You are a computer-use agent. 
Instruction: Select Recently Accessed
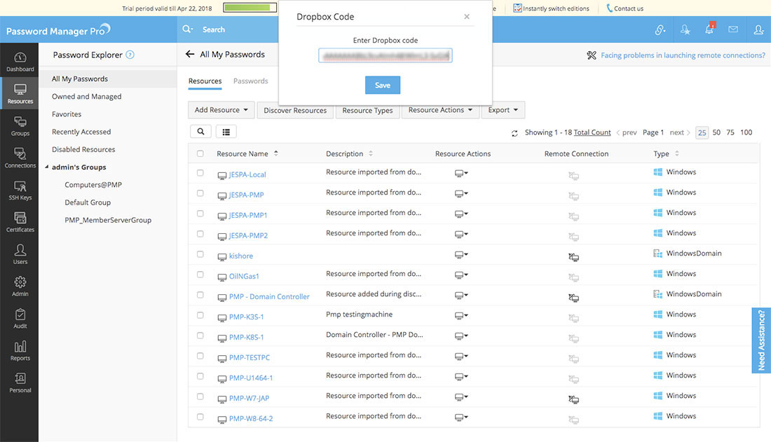[81, 132]
